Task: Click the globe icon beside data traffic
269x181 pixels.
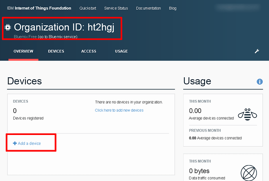Action: pyautogui.click(x=249, y=173)
